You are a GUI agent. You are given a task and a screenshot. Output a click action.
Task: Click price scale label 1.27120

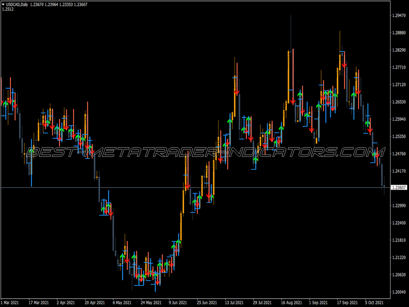click(x=399, y=85)
